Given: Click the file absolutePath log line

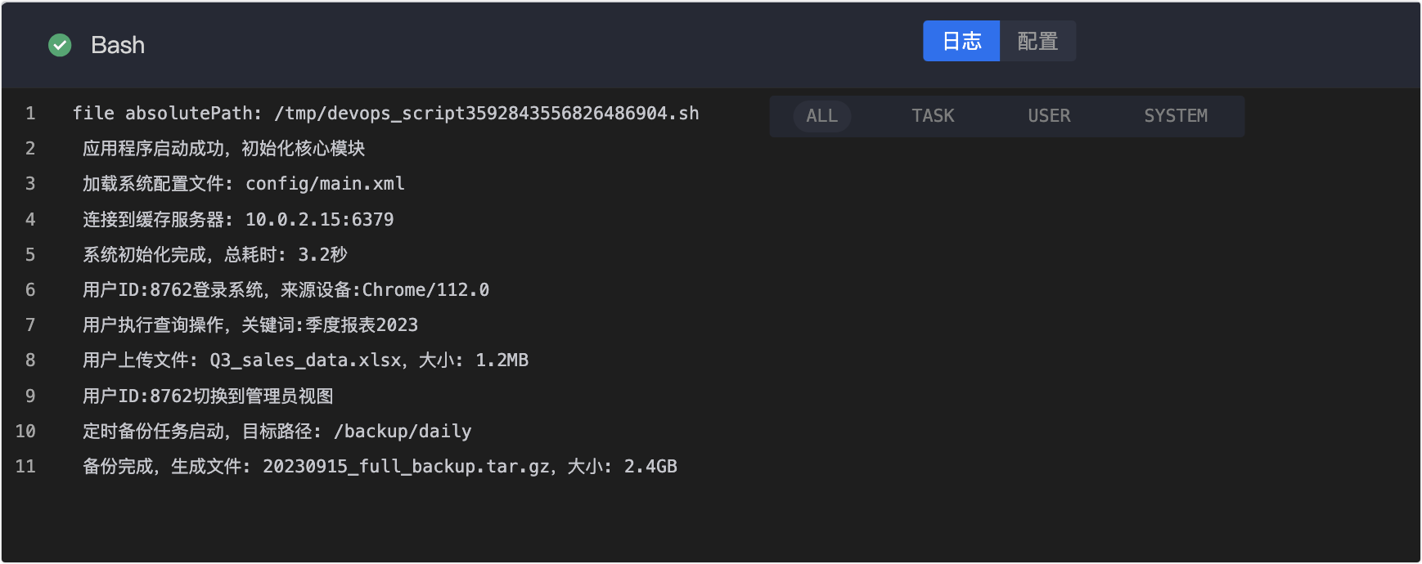Looking at the screenshot, I should pos(385,114).
